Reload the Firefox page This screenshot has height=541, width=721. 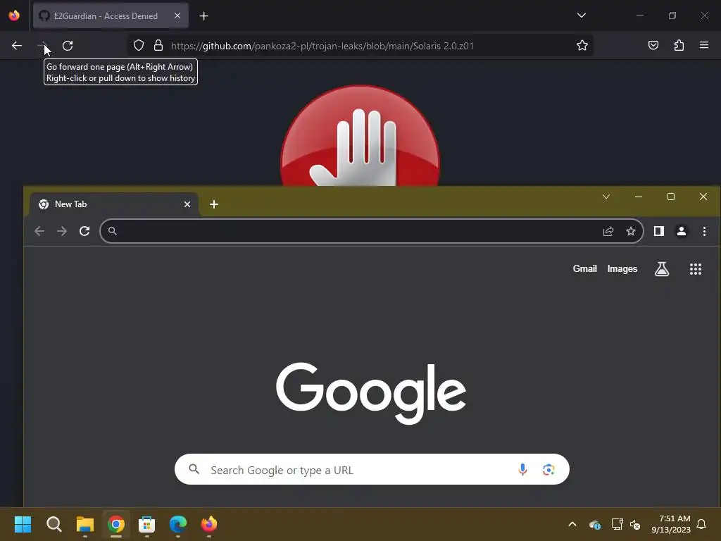(x=68, y=46)
